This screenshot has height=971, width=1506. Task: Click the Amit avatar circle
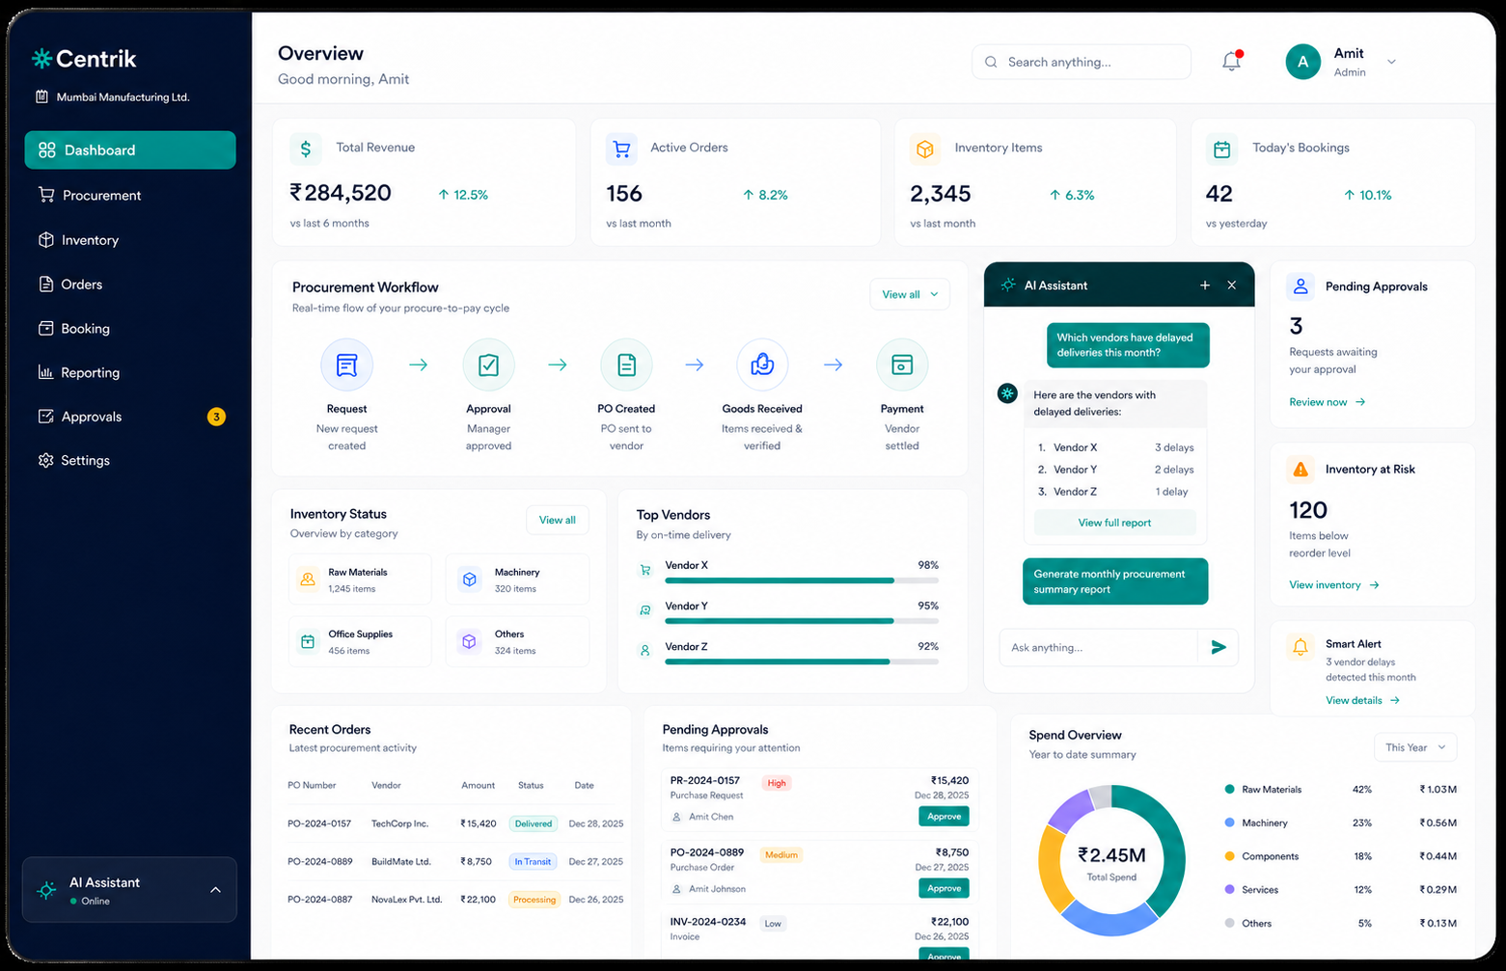(x=1302, y=62)
